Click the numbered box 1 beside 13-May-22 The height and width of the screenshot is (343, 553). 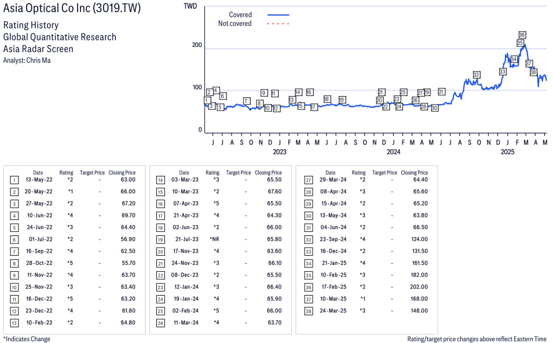pos(14,180)
